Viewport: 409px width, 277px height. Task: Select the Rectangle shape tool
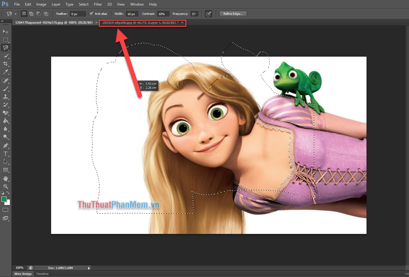(6, 170)
